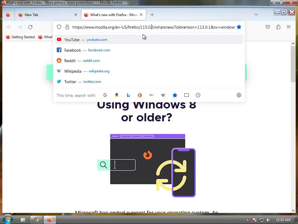Go forward one page

pos(20,27)
